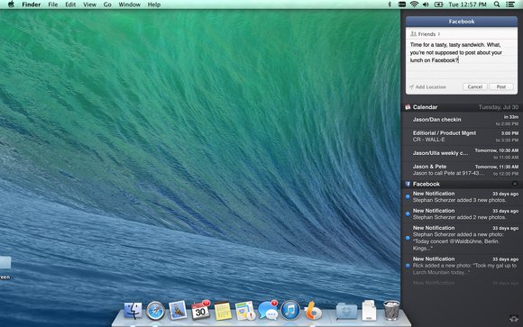Open the Apple menu
Image resolution: width=523 pixels, height=327 pixels.
11,5
